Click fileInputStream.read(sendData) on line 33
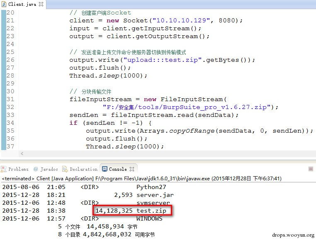 pos(173,115)
